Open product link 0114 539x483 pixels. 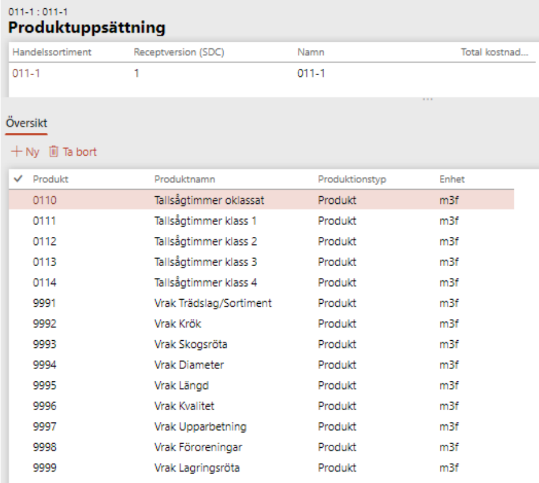click(43, 283)
